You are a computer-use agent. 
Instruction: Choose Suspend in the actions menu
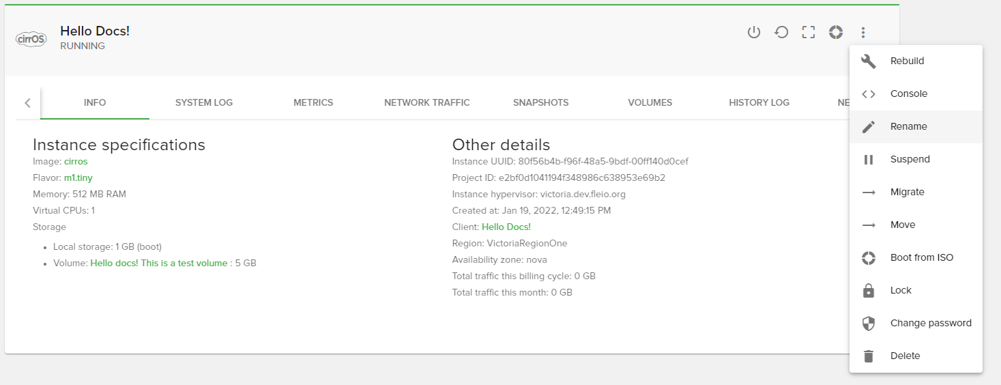[910, 159]
